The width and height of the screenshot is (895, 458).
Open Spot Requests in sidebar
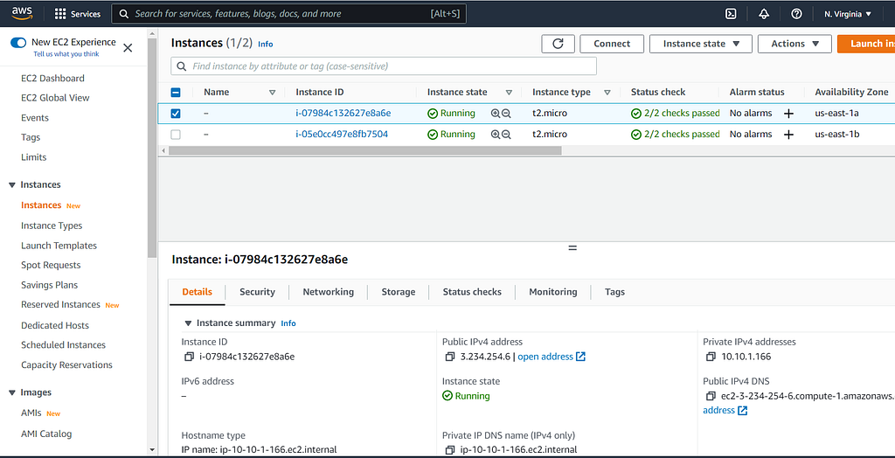coord(51,265)
